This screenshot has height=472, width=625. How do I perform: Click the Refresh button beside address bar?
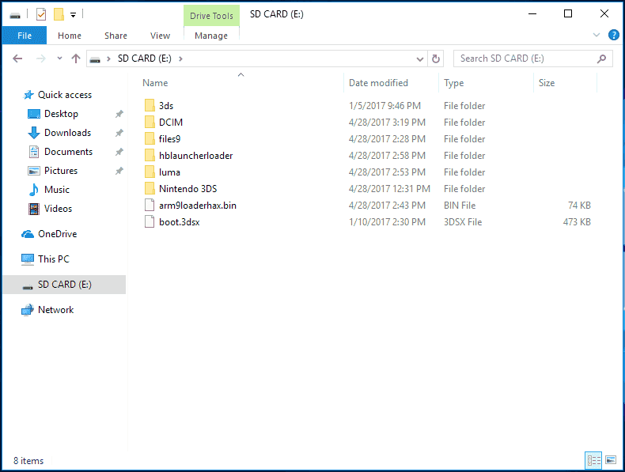tap(436, 59)
